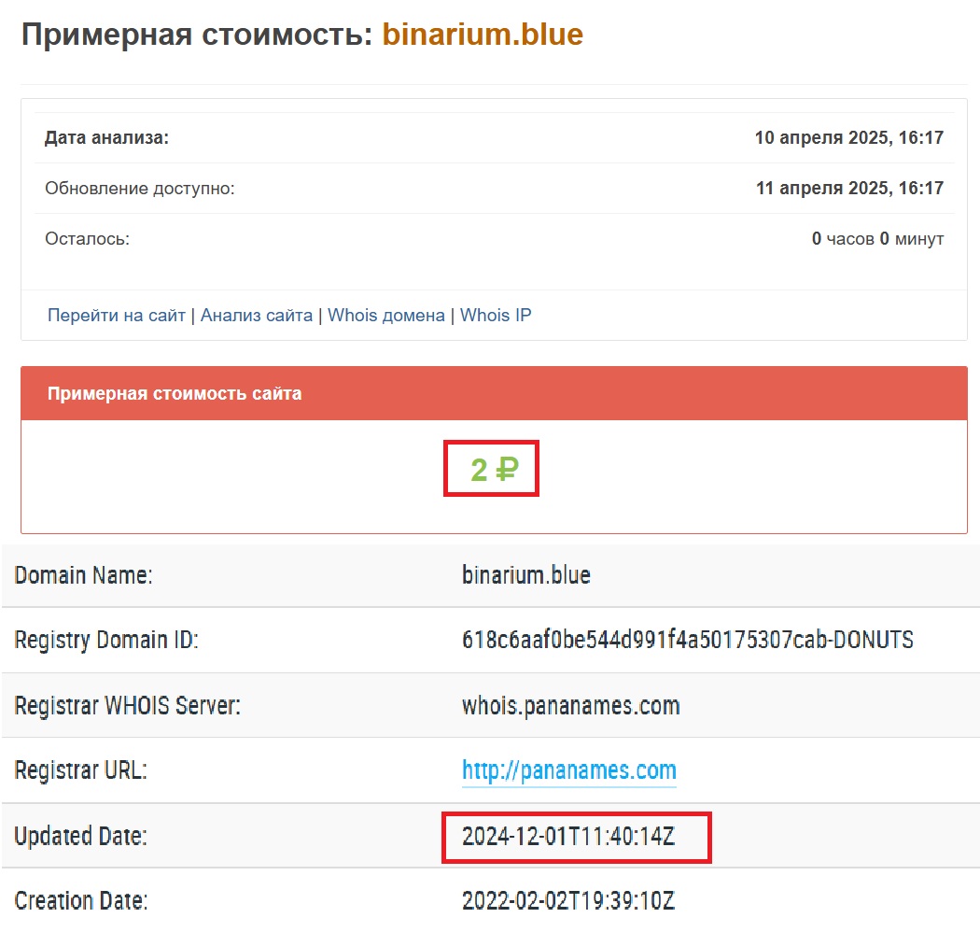Image resolution: width=980 pixels, height=946 pixels.
Task: Click the whois.pananames.com server value
Action: (x=570, y=705)
